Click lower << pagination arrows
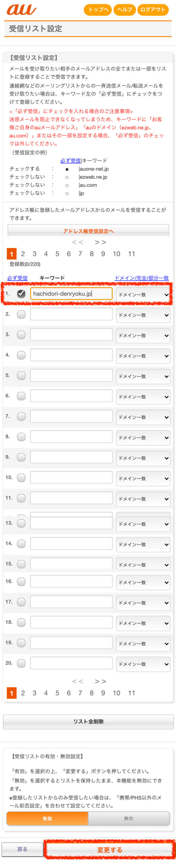The image size is (176, 865). coord(77,681)
